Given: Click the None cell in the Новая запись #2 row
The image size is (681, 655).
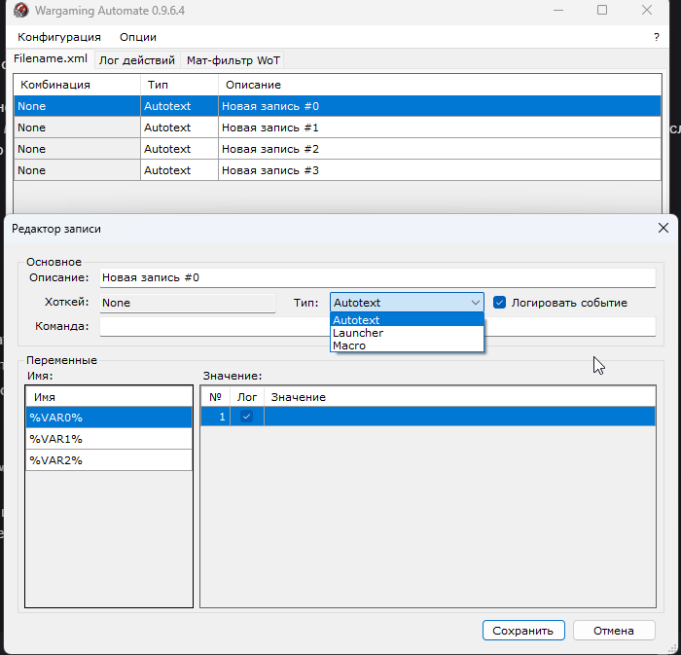Looking at the screenshot, I should (77, 149).
